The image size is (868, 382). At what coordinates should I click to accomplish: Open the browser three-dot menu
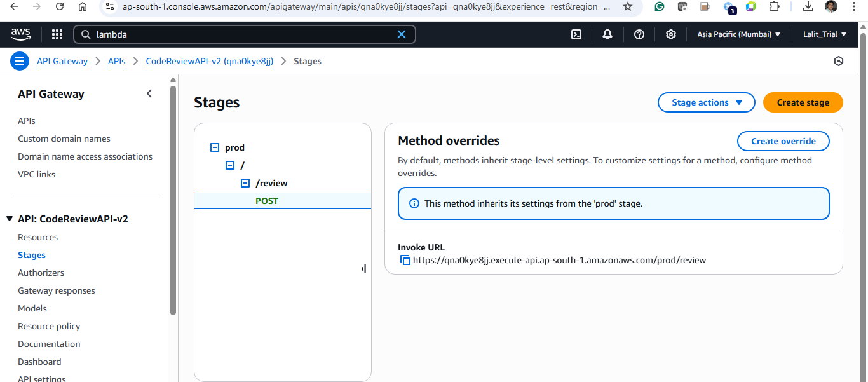click(x=853, y=6)
